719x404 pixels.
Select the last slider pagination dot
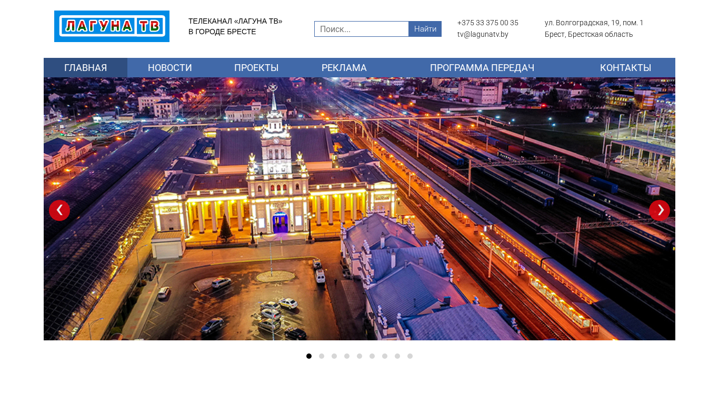pos(410,356)
